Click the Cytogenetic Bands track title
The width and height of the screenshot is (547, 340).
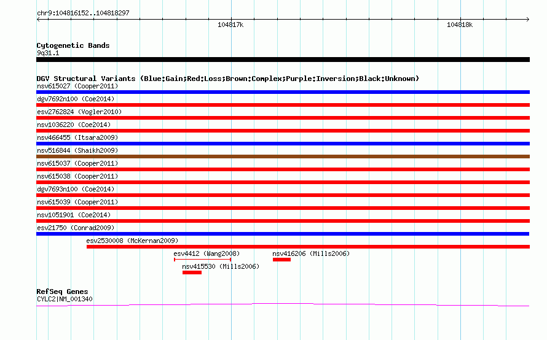pyautogui.click(x=73, y=45)
